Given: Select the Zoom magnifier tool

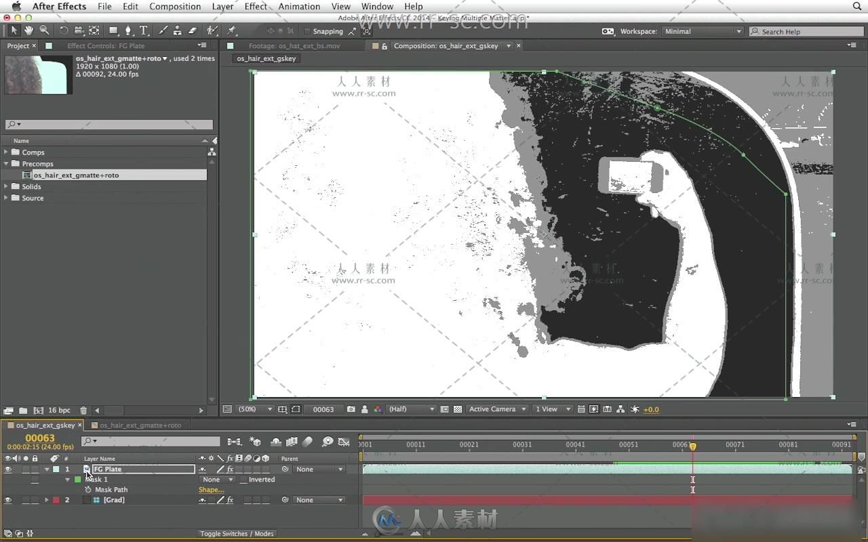Looking at the screenshot, I should point(44,30).
